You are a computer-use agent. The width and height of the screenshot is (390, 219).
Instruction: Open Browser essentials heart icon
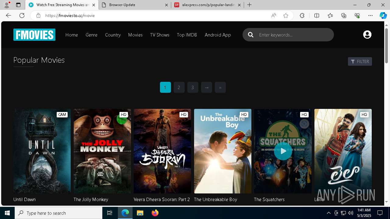pos(357,16)
